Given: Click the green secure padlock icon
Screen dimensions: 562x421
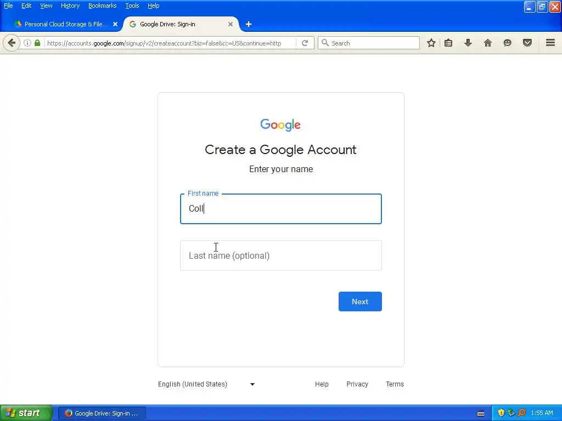Looking at the screenshot, I should tap(37, 43).
